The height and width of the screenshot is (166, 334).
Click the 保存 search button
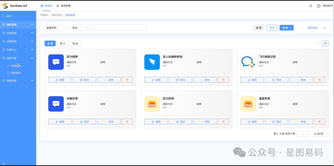tap(272, 28)
